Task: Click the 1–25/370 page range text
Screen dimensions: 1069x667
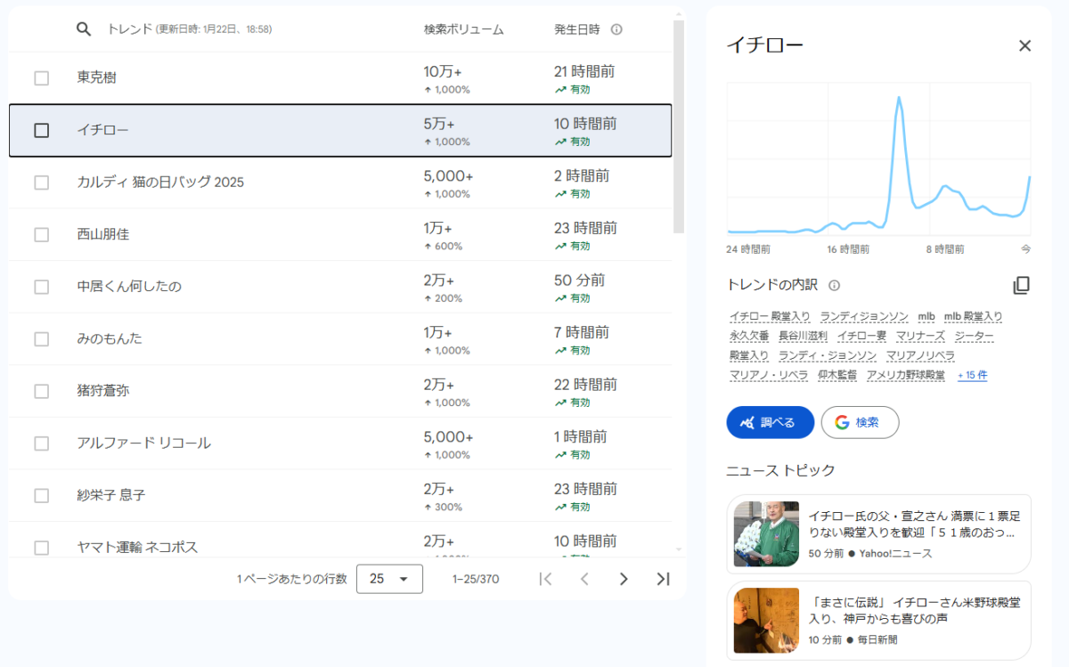Action: 476,579
